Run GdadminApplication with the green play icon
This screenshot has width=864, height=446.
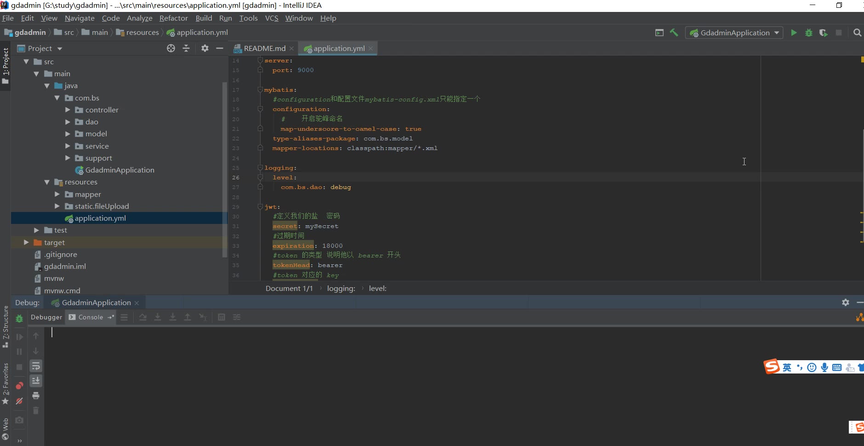click(794, 33)
